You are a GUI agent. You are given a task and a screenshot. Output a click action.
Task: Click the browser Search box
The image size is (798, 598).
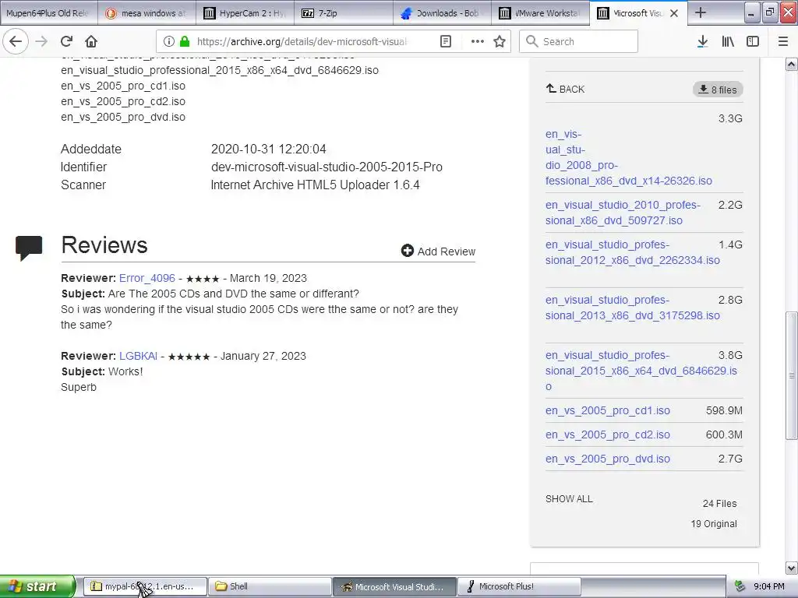(x=578, y=41)
